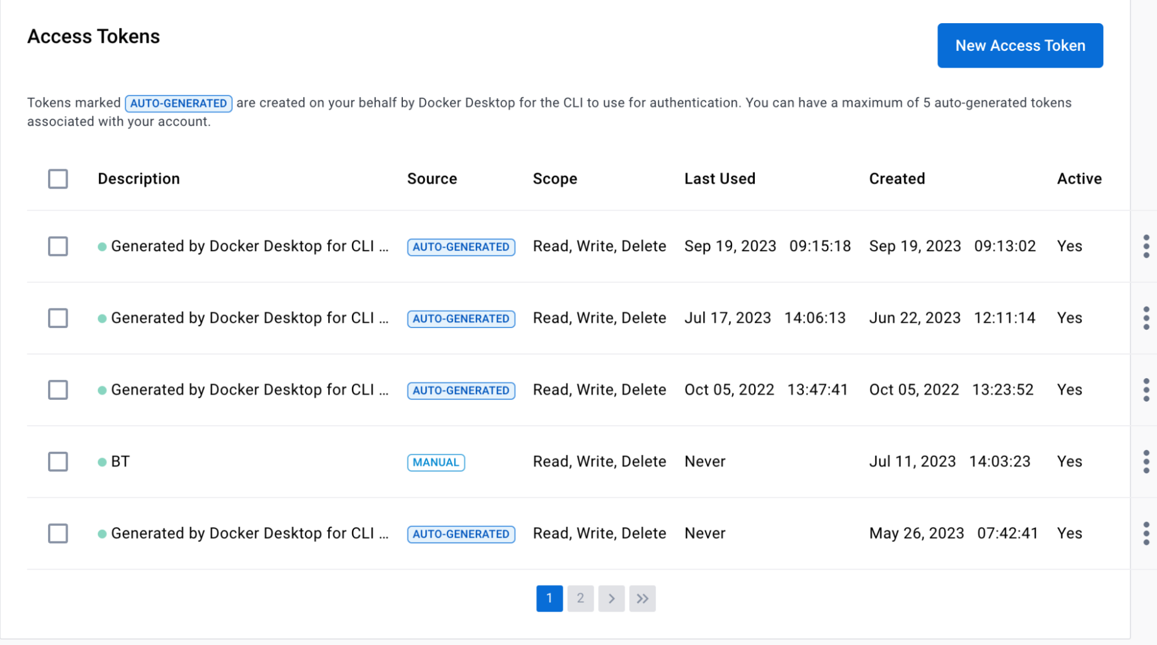1157x645 pixels.
Task: Open actions menu for the Oct 05, 2022 token
Action: click(x=1147, y=389)
